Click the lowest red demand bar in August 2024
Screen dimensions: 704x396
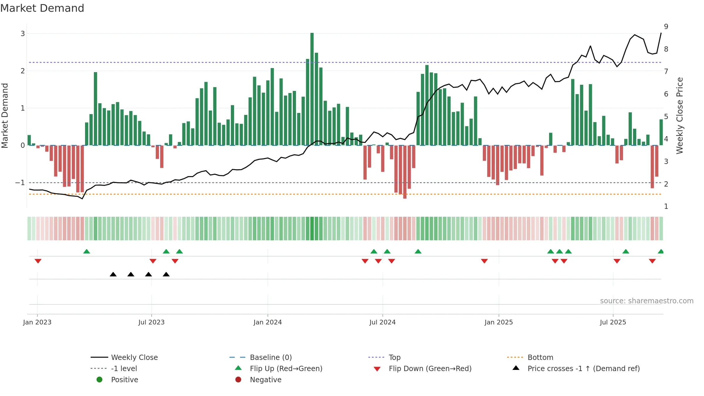coord(405,172)
